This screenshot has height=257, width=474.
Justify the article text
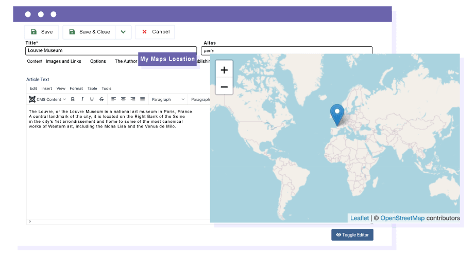(x=142, y=99)
